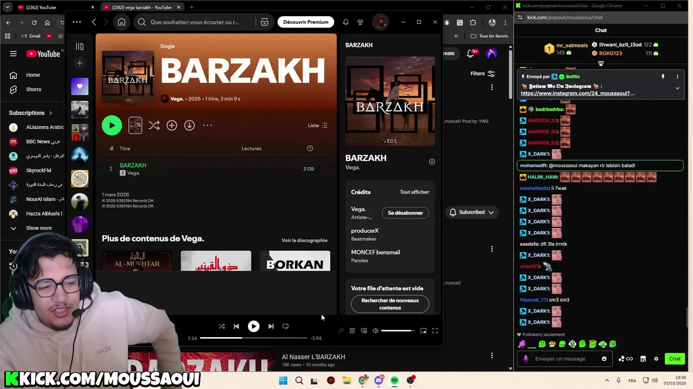Expand Your Library panel in Spotify
This screenshot has width=693, height=389.
[80, 46]
